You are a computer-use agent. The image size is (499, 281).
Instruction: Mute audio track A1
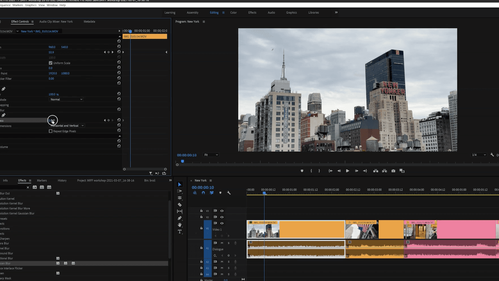click(x=222, y=243)
